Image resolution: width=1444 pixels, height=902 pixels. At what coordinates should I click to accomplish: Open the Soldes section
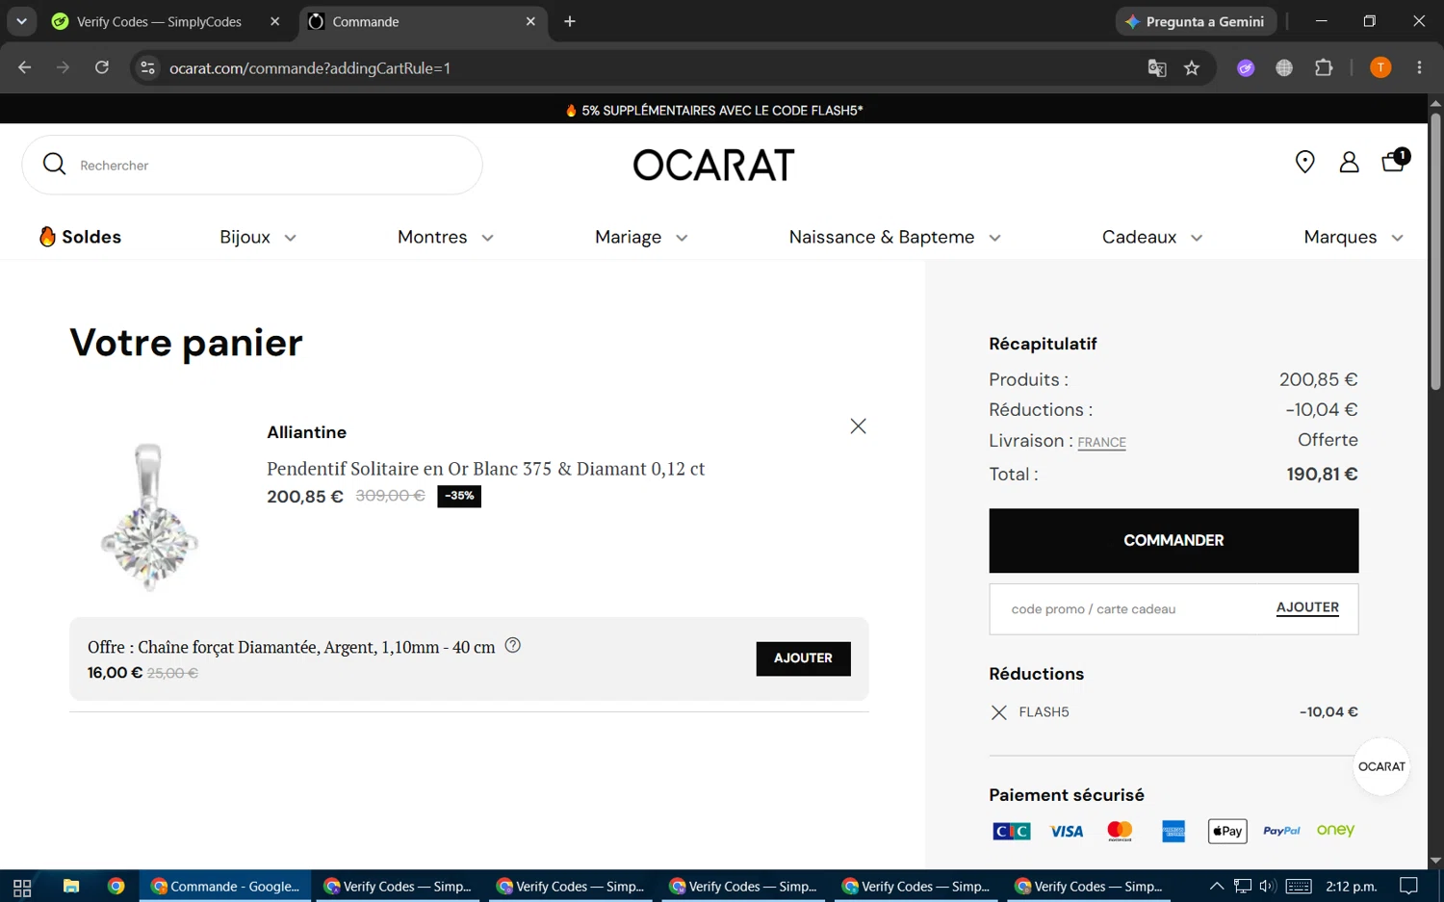(x=81, y=237)
